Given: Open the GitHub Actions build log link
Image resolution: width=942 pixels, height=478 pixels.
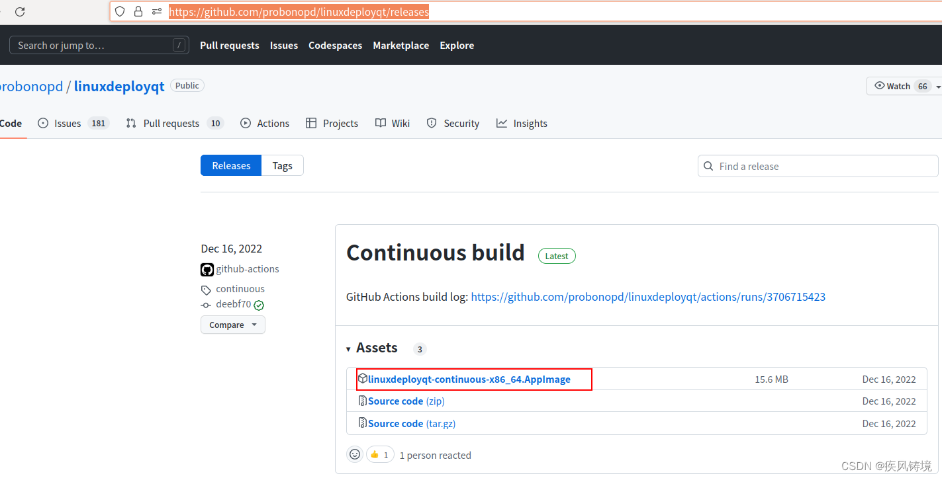Looking at the screenshot, I should tap(648, 297).
